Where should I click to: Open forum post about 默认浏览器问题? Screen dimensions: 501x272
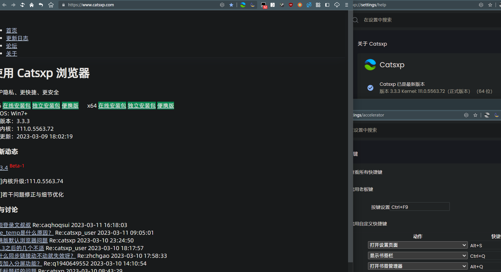pyautogui.click(x=24, y=240)
